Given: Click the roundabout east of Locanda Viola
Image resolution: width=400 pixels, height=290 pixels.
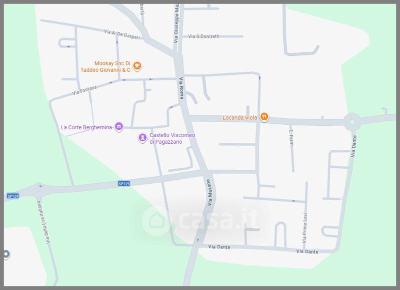Looking at the screenshot, I should [x=352, y=122].
